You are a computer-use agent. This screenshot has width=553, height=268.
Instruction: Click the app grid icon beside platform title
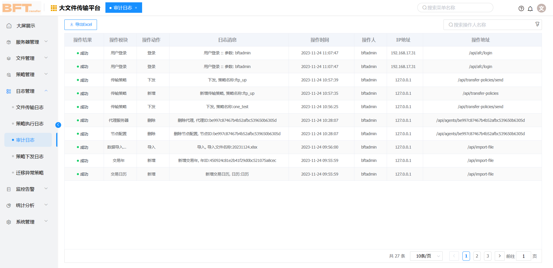click(54, 8)
